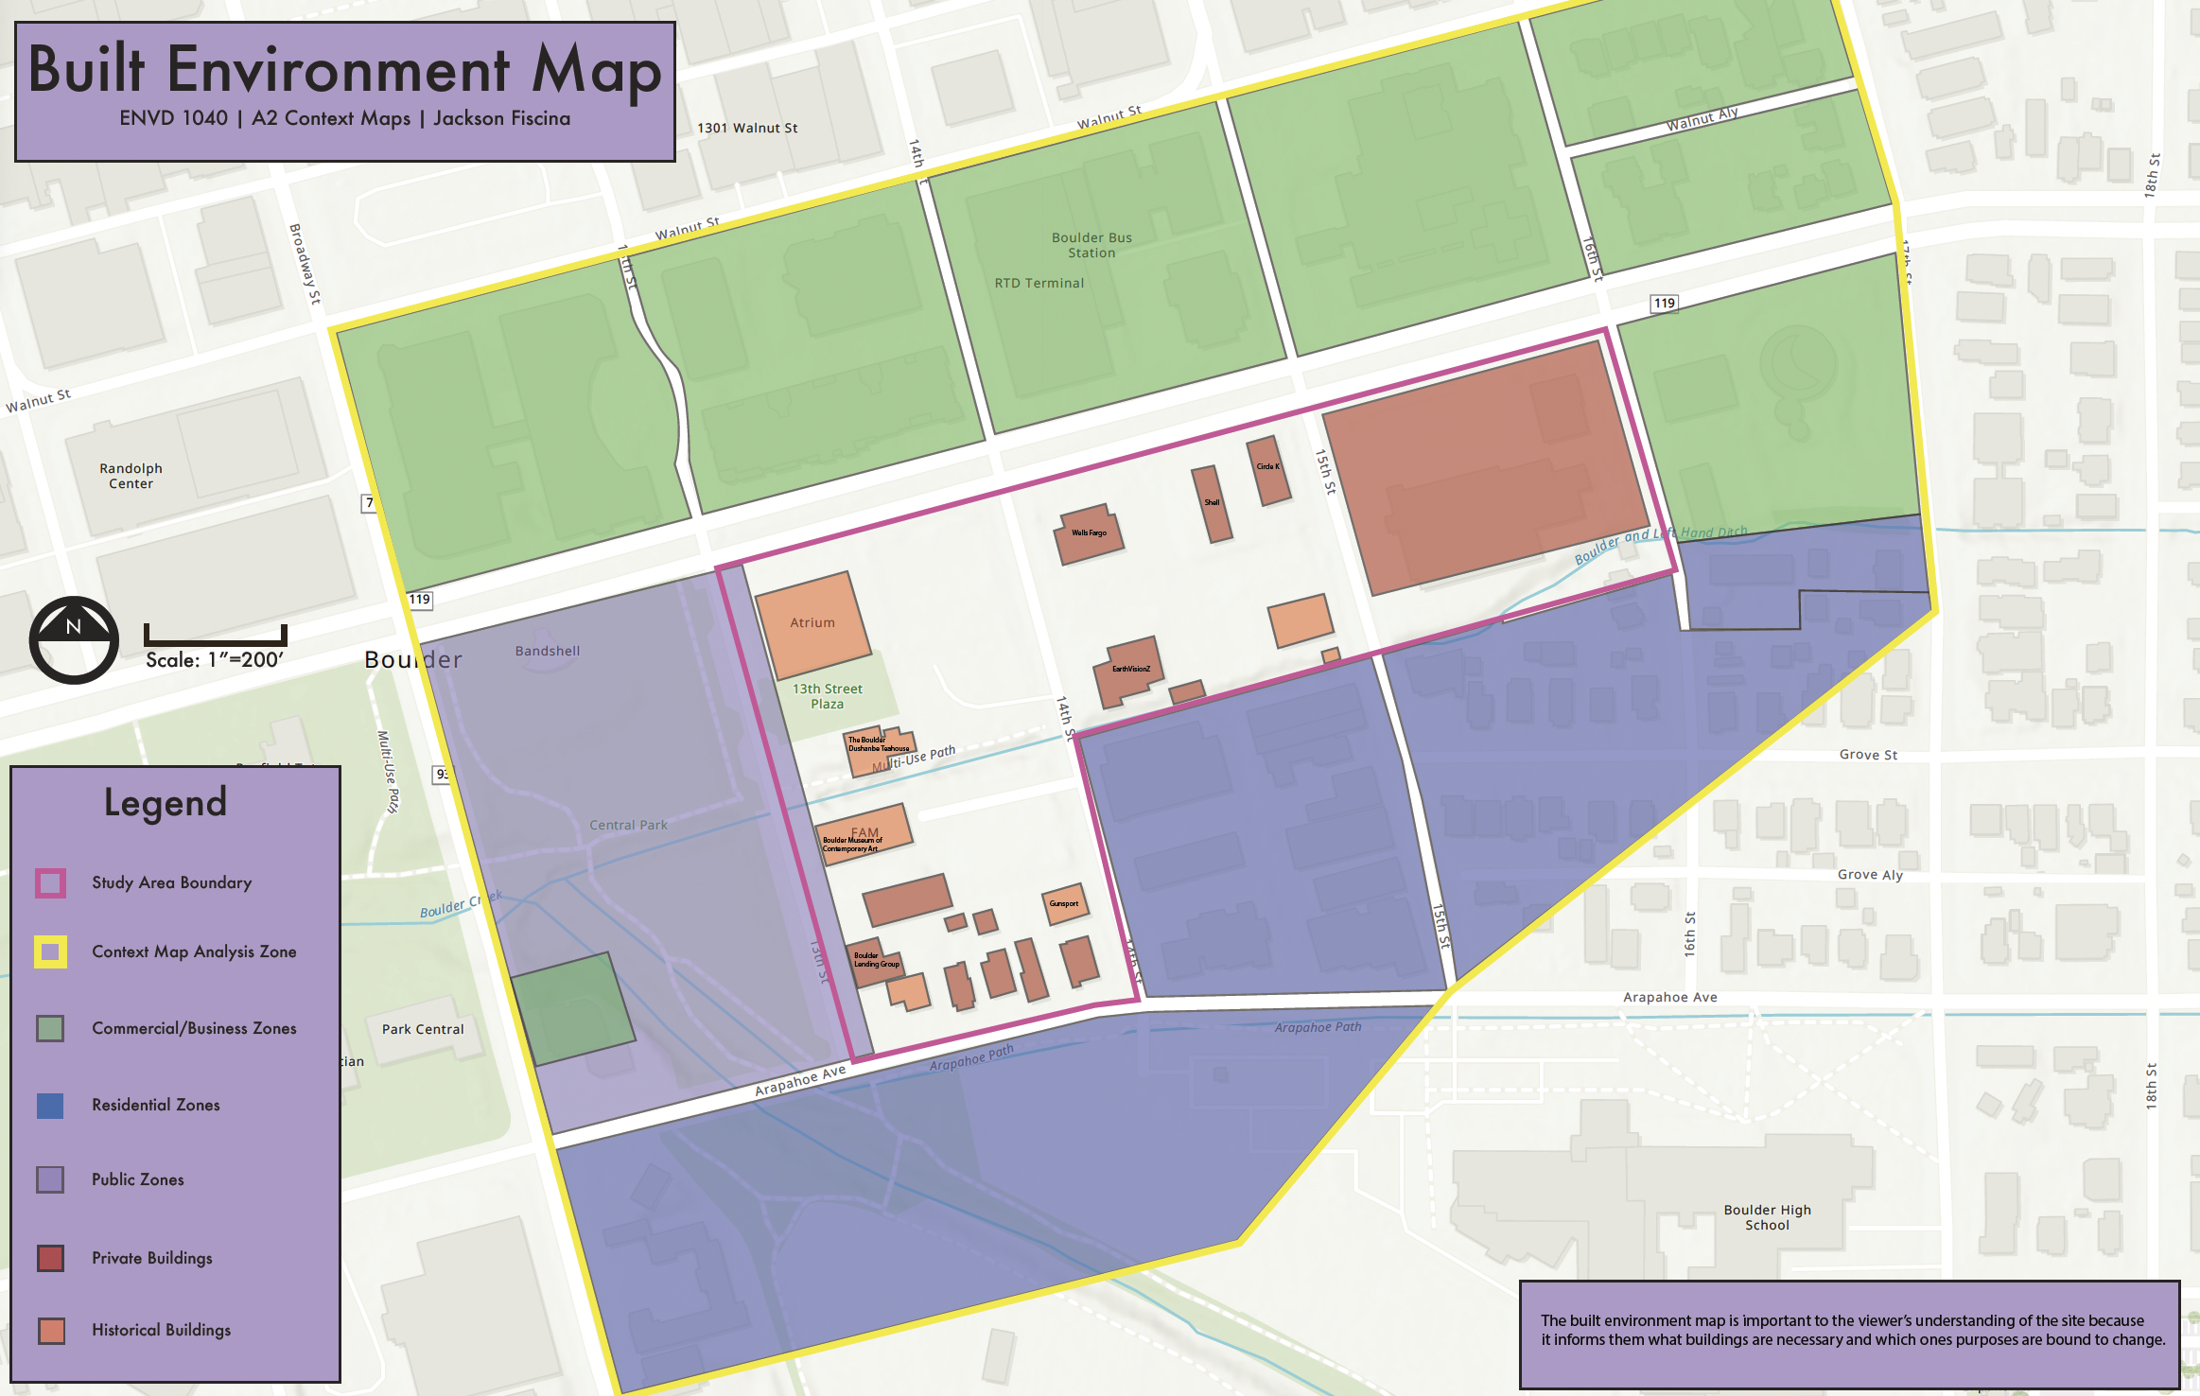Click the Wells Fargo building
This screenshot has width=2200, height=1396.
(x=1089, y=534)
